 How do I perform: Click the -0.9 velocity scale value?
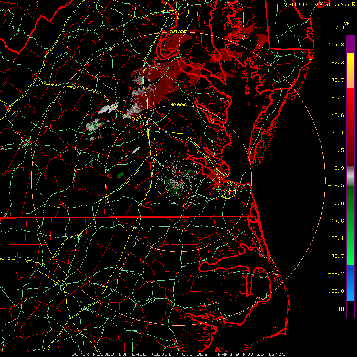[x=338, y=168]
